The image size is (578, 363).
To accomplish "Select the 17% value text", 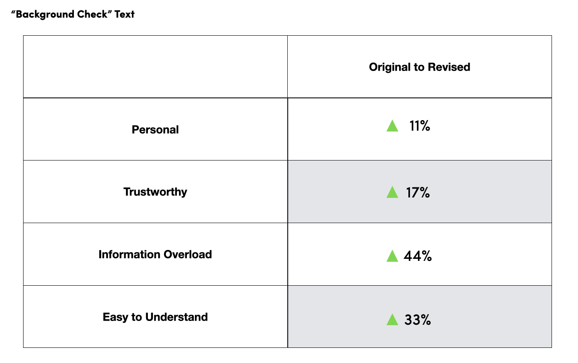I will pyautogui.click(x=418, y=192).
